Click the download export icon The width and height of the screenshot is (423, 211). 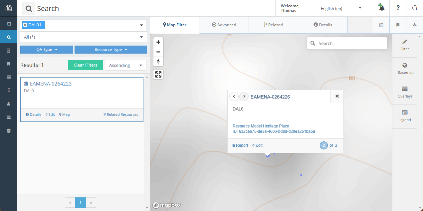(415, 25)
